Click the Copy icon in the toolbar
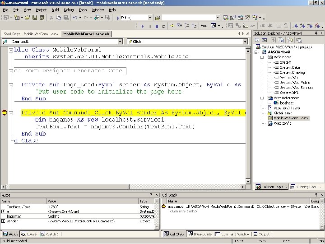Screen dimensions: 325x244 click(x=58, y=18)
